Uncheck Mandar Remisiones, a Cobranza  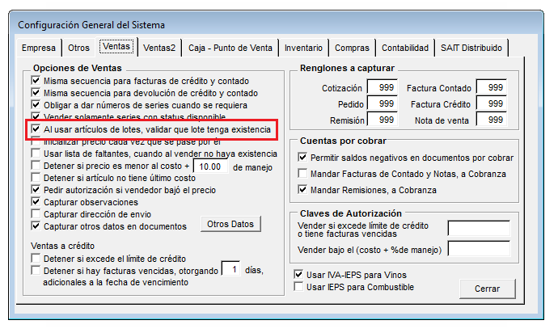pyautogui.click(x=302, y=190)
